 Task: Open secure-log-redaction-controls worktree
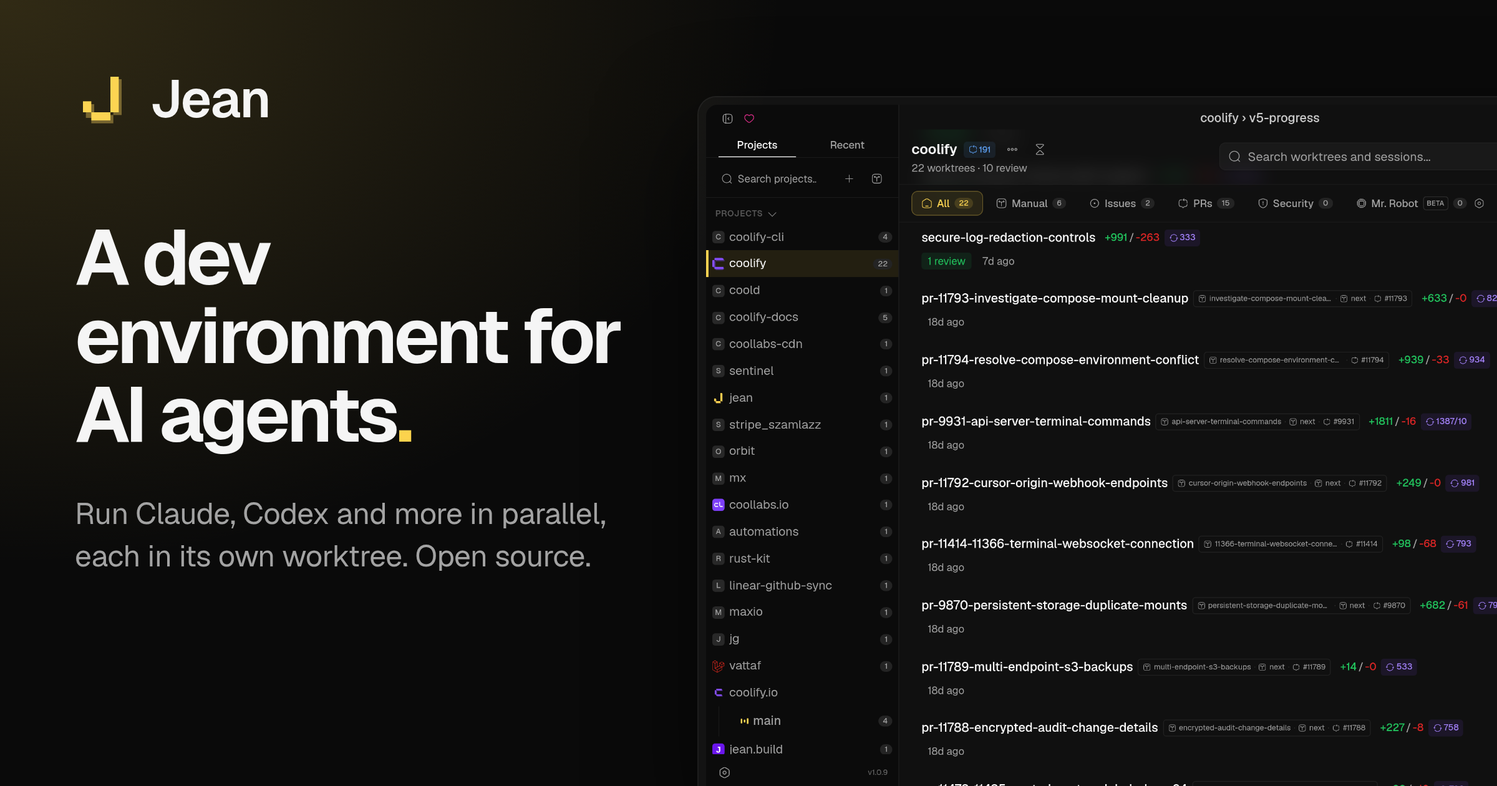coord(1008,238)
